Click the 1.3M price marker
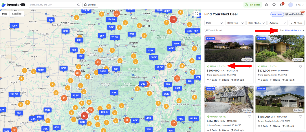306x132 pixels. [x=177, y=88]
